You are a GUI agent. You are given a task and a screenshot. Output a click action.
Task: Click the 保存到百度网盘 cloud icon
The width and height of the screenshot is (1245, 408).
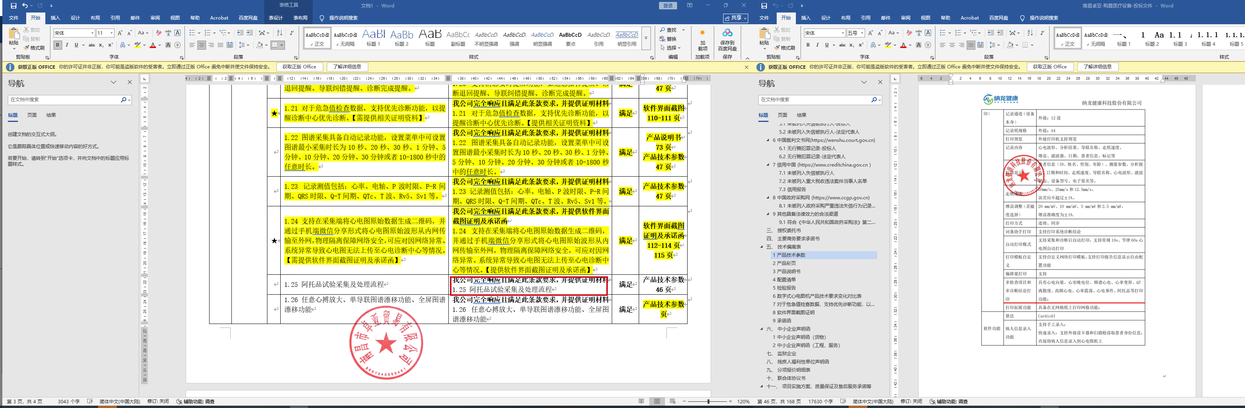click(x=727, y=33)
